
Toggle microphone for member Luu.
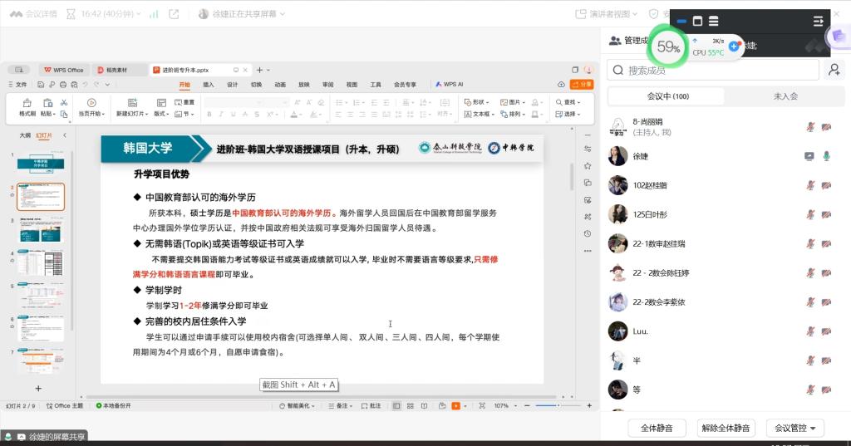[810, 331]
